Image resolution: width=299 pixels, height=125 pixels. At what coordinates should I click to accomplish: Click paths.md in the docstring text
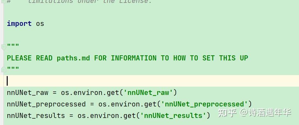(73, 58)
